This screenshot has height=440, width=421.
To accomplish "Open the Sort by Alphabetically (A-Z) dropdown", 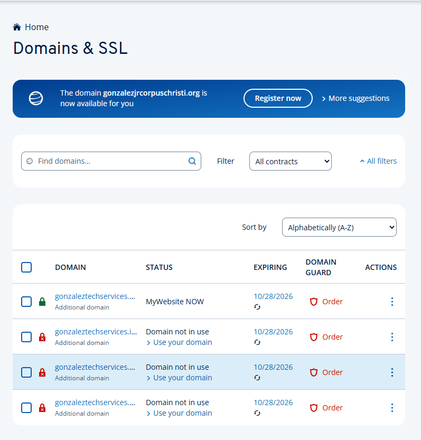I will pos(339,227).
